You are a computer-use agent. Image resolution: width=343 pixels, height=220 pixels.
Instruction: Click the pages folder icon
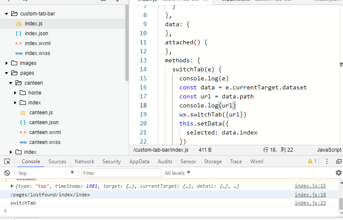(x=15, y=73)
